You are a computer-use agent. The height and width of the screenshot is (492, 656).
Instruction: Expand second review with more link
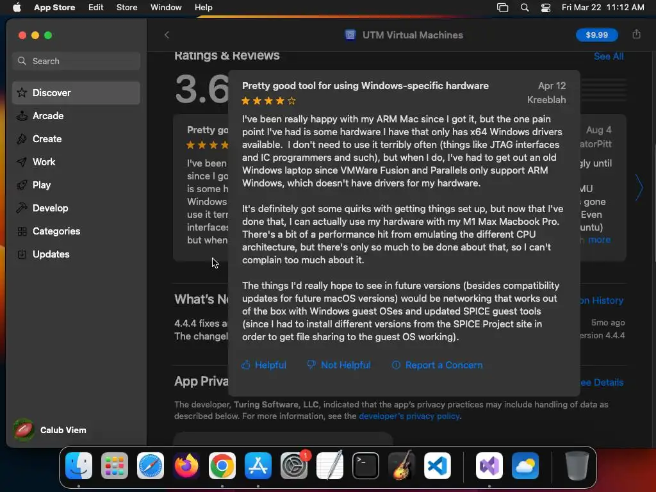click(599, 240)
